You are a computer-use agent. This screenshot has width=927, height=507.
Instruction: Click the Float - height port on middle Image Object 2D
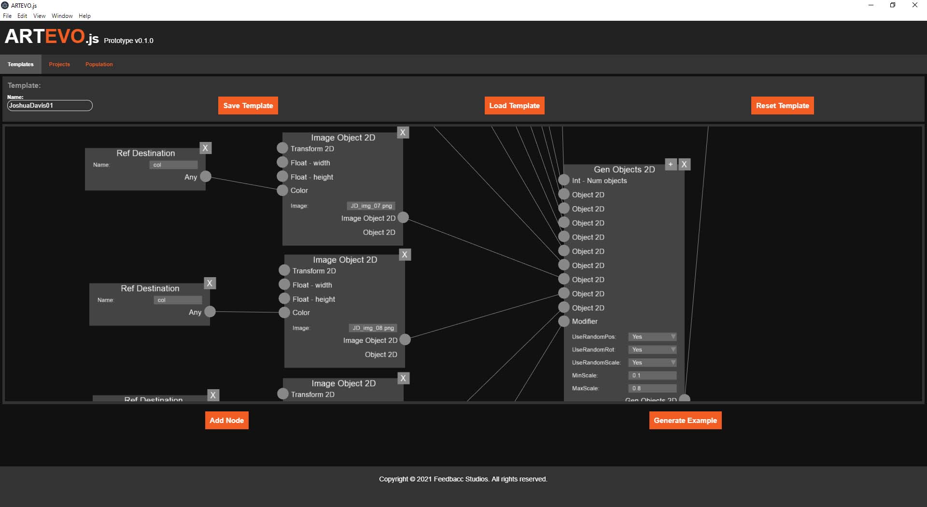coord(284,299)
